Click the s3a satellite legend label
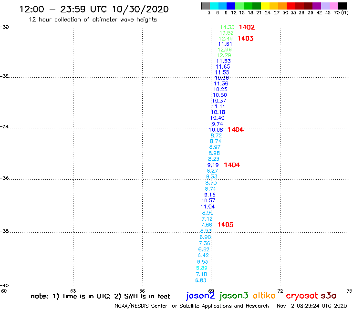Image resolution: width=353 pixels, height=310 pixels. [x=328, y=296]
